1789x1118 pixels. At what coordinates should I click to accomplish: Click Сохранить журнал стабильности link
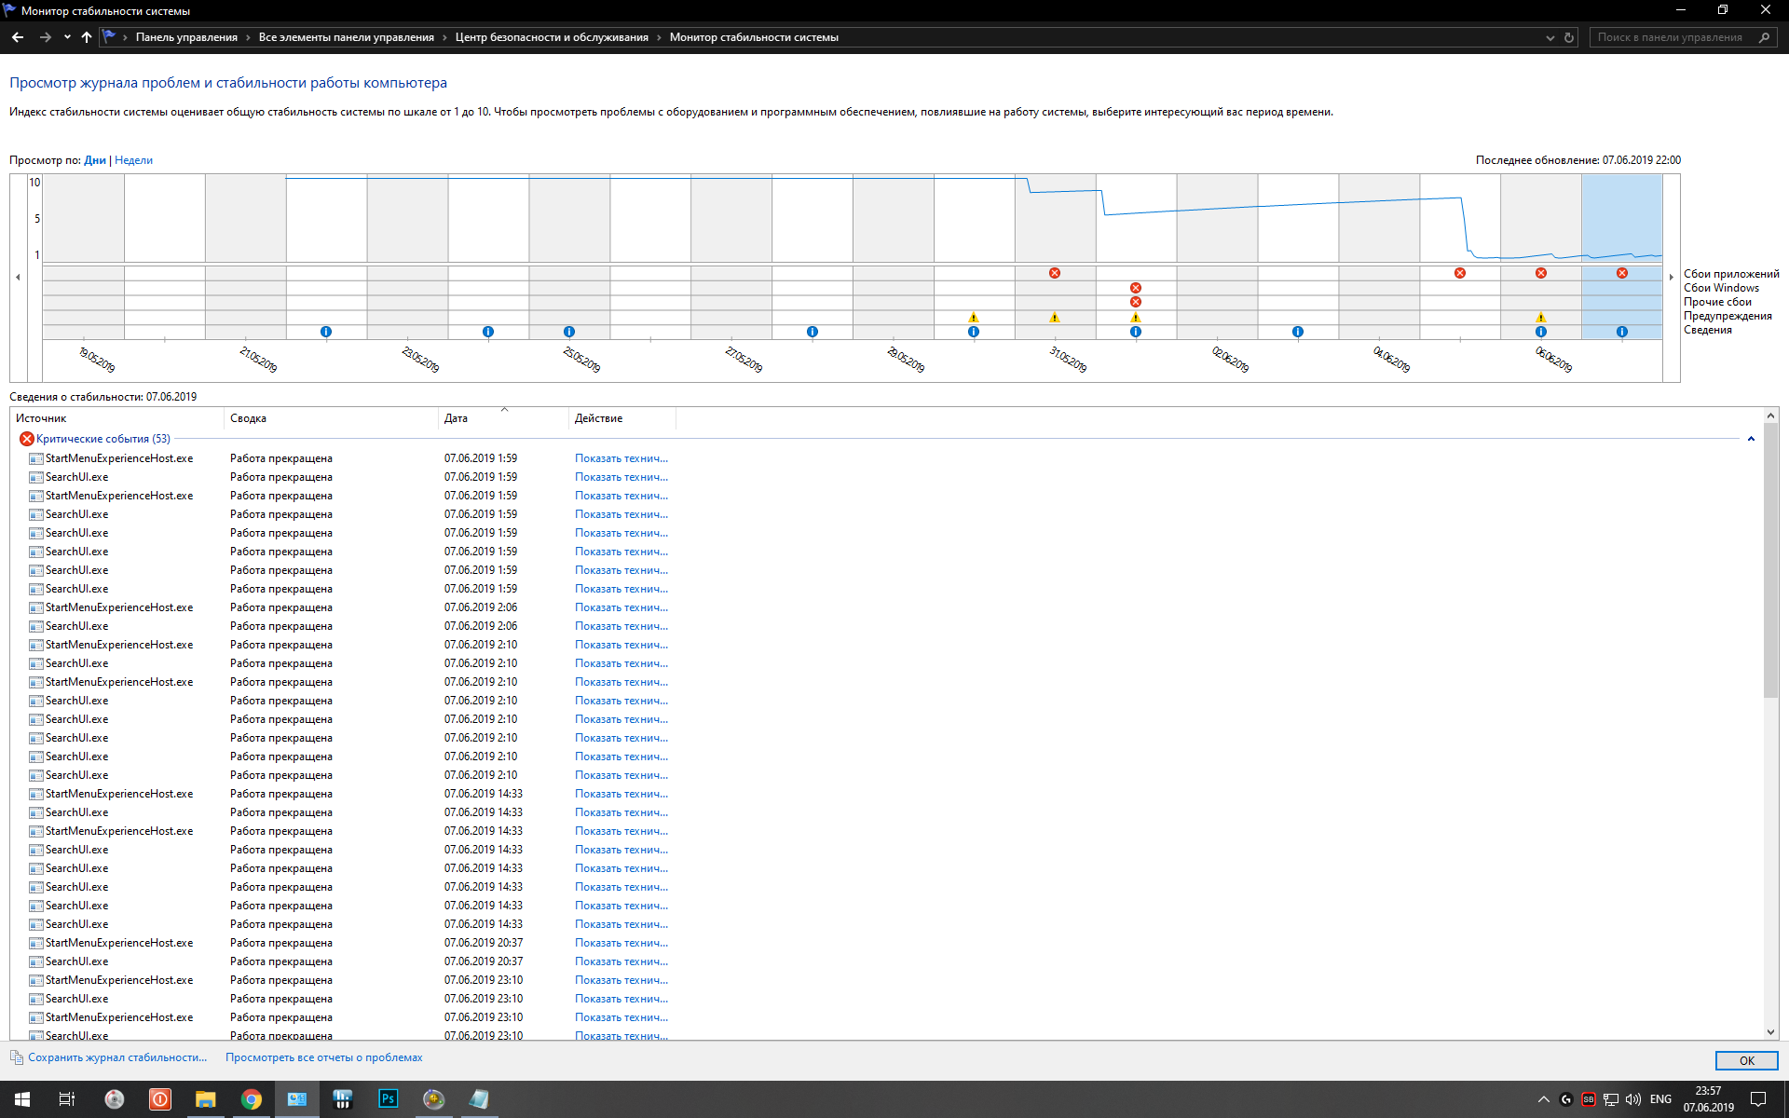(117, 1057)
